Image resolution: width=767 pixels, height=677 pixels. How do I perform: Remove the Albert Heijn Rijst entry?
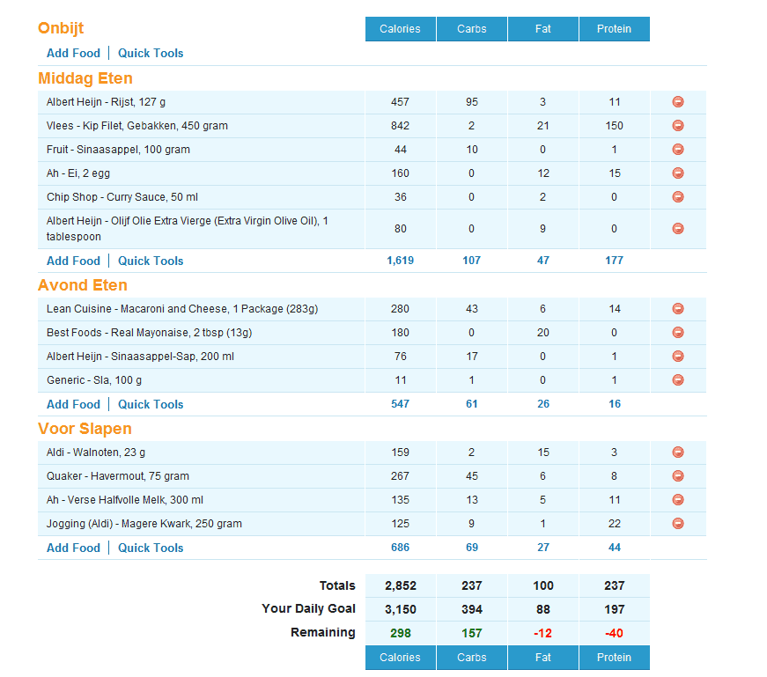(x=677, y=102)
